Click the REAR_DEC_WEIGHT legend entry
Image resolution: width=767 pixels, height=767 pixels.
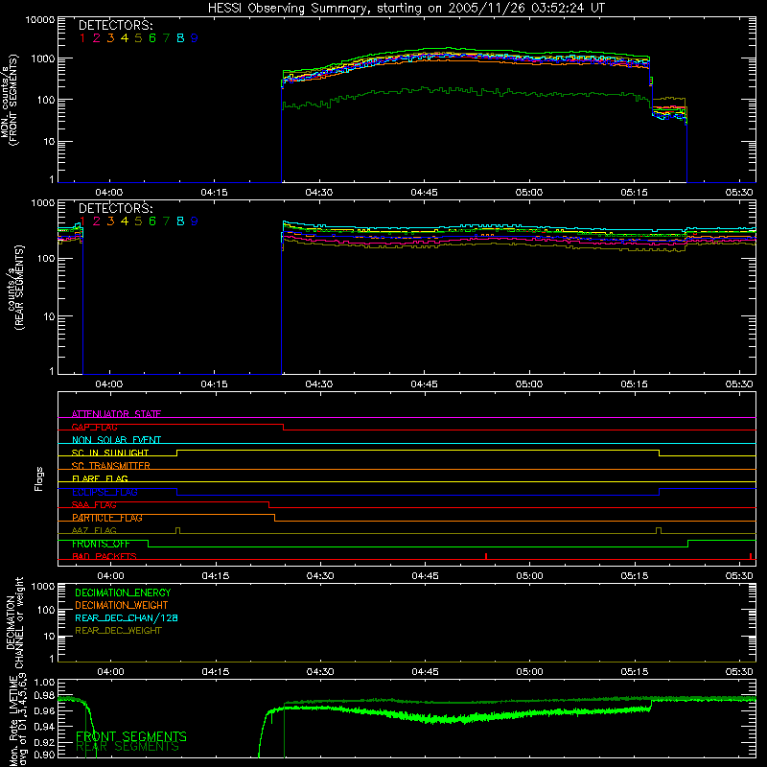pos(118,631)
